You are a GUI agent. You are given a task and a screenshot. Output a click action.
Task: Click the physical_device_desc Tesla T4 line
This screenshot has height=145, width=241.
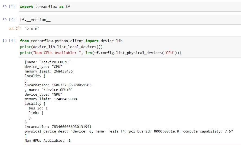pyautogui.click(x=129, y=131)
